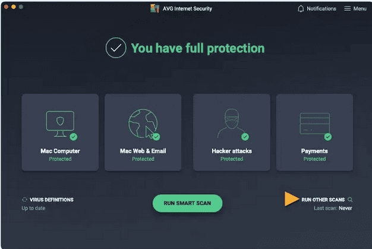Click 'Protected' status under Hacker attacks

tap(232, 159)
